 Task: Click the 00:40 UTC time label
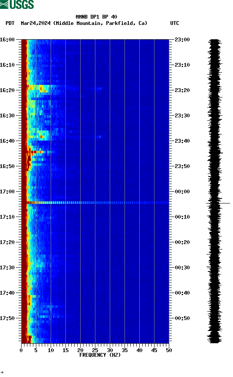coord(182,293)
